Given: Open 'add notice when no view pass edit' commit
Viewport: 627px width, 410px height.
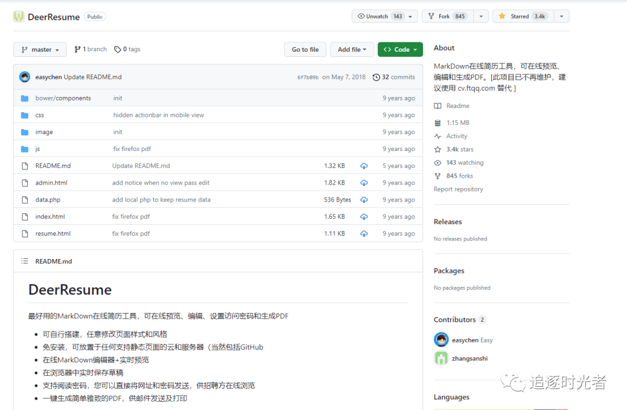Looking at the screenshot, I should click(161, 183).
